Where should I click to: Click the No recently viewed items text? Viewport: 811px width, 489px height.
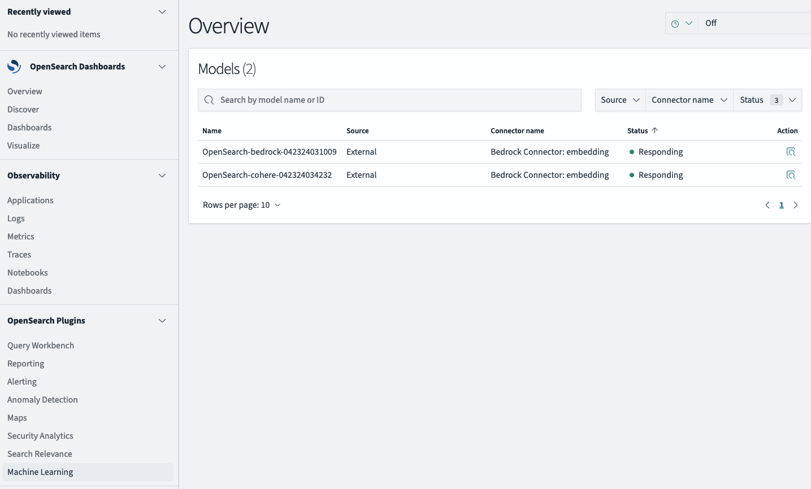54,34
